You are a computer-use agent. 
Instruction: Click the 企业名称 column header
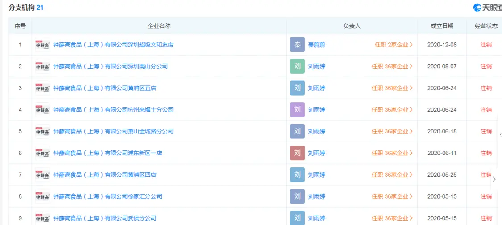159,26
